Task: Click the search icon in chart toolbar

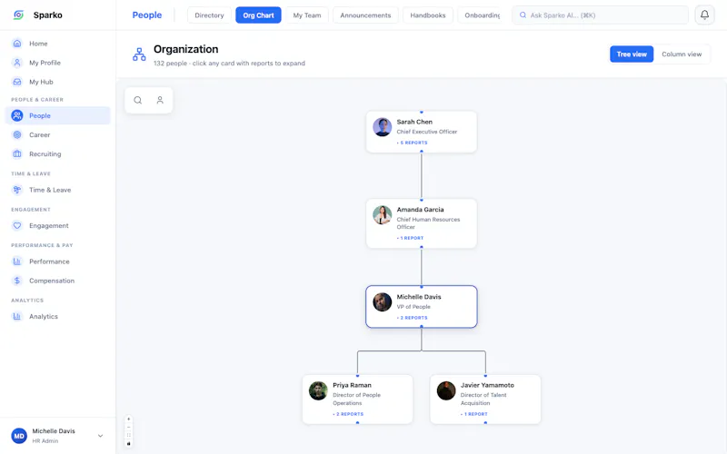Action: pyautogui.click(x=138, y=100)
